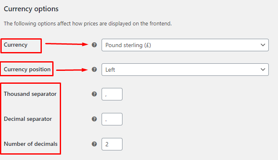Click the Currency options section heading

point(31,9)
